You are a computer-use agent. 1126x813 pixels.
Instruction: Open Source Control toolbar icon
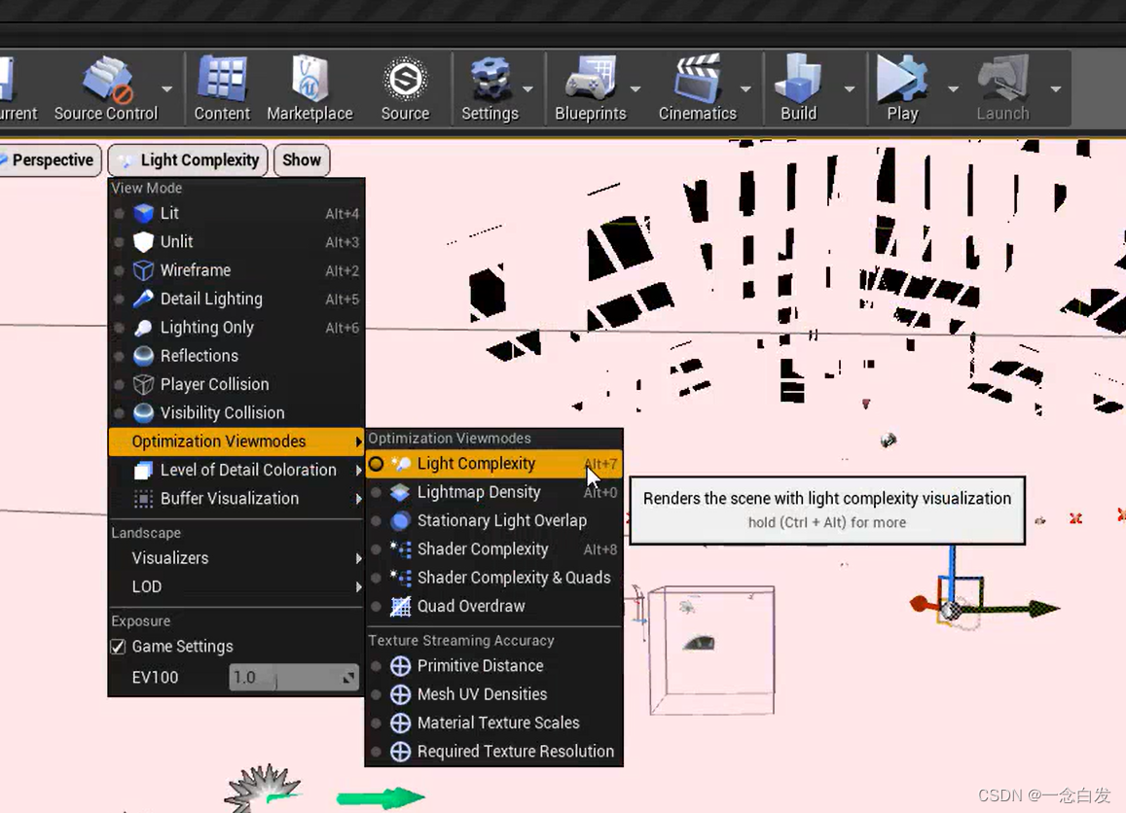(107, 78)
